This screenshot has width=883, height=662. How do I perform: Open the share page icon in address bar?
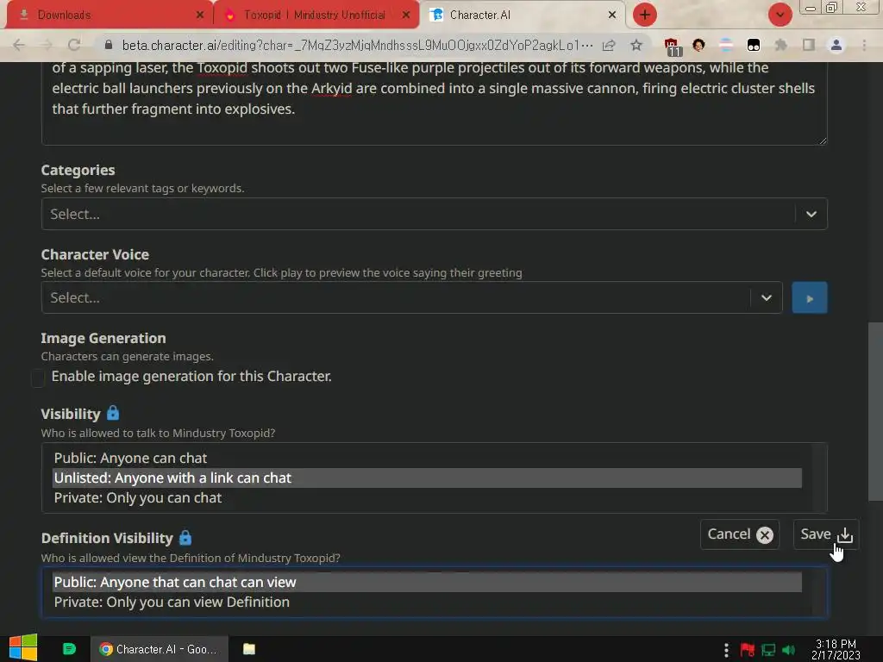pos(609,45)
